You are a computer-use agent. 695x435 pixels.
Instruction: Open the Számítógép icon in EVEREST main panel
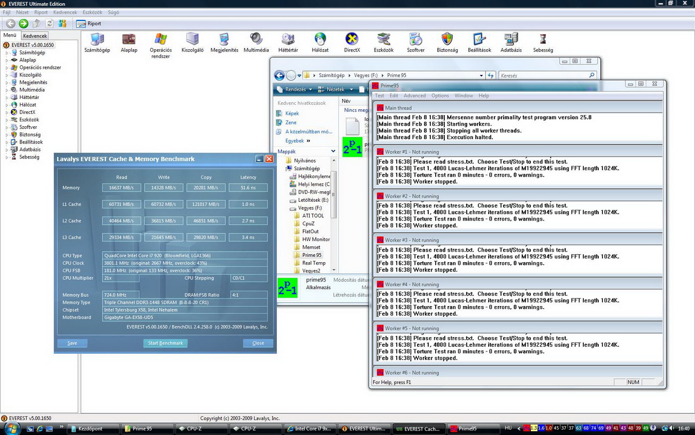97,43
